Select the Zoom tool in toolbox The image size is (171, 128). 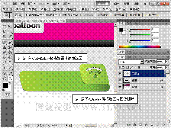click(x=10, y=78)
